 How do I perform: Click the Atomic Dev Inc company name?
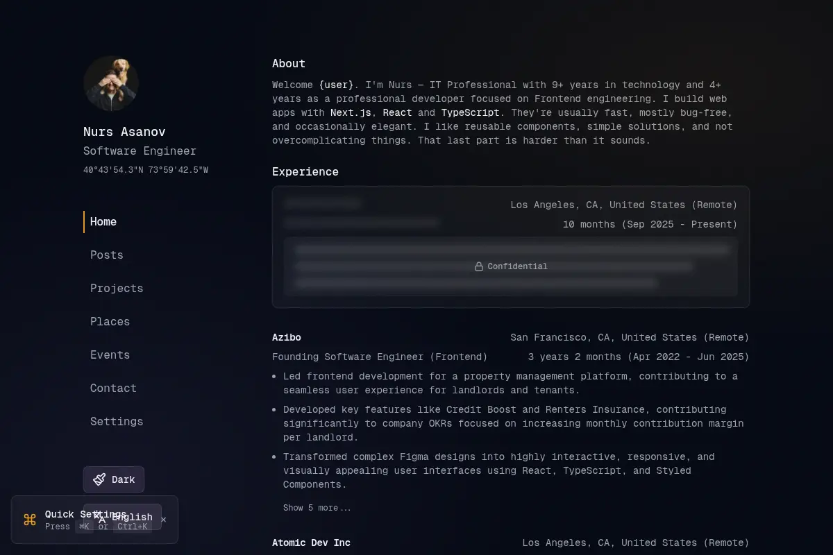click(x=311, y=543)
